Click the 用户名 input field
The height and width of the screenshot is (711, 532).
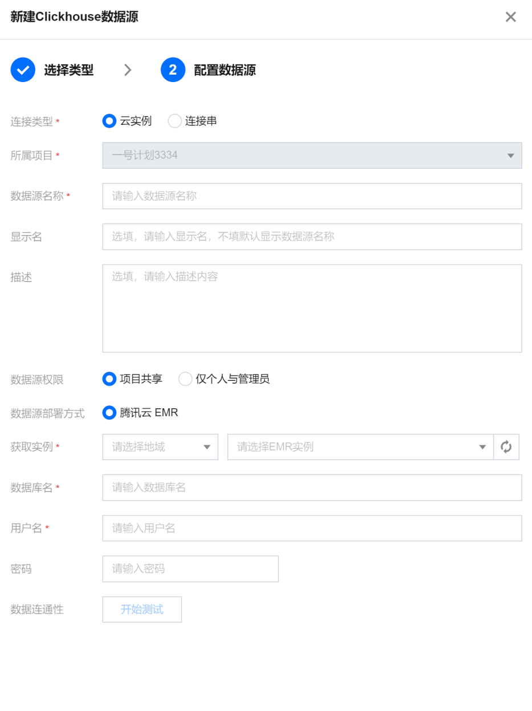coord(312,528)
